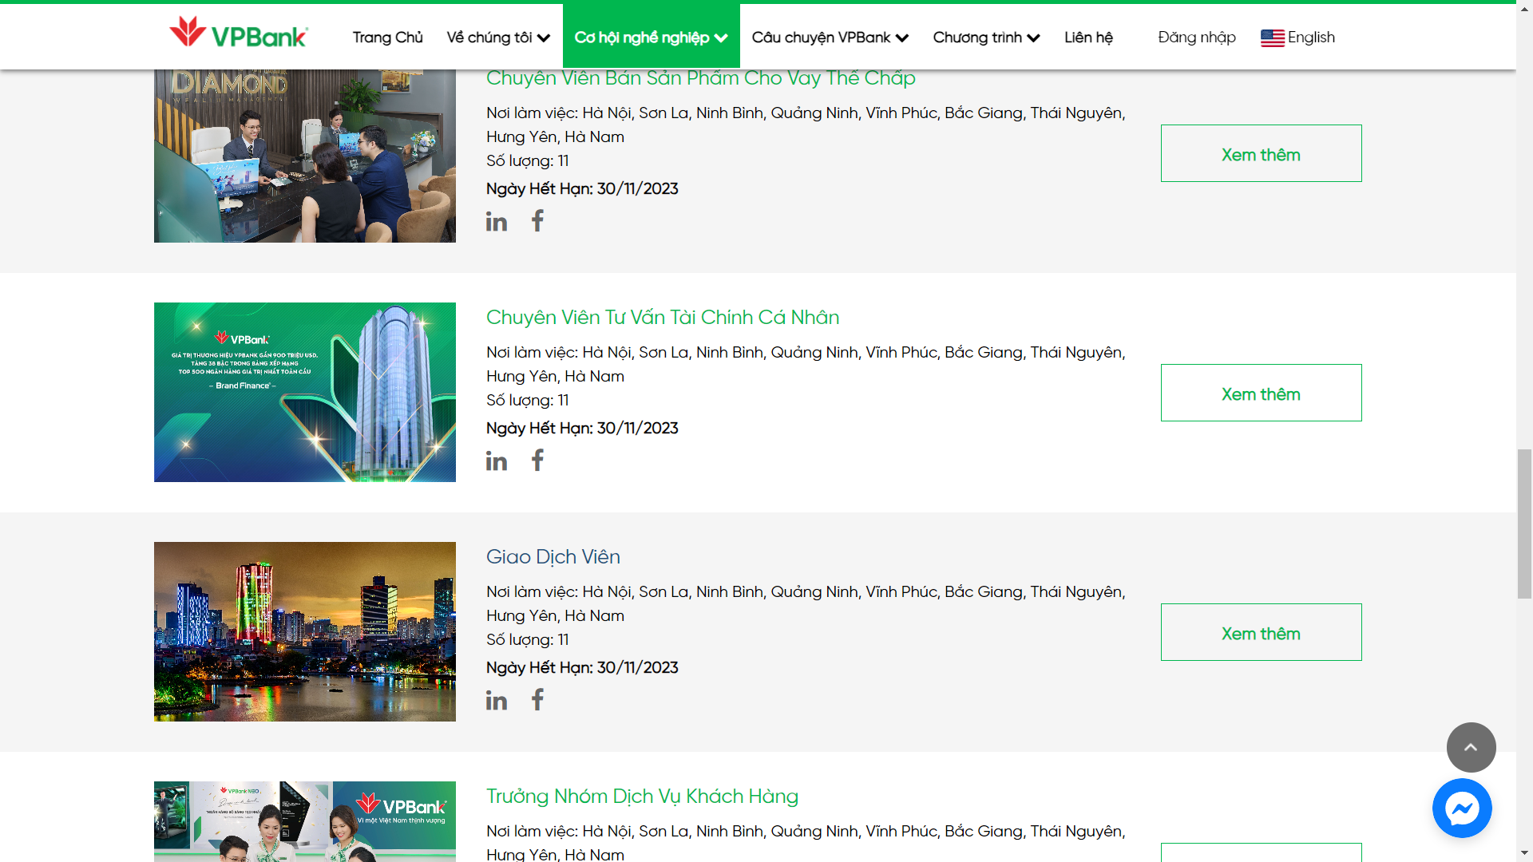Share Chuyên Viên Bán Sản Phẩm job on Facebook
Image resolution: width=1533 pixels, height=862 pixels.
click(538, 221)
